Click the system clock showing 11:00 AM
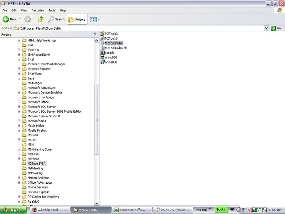The width and height of the screenshot is (285, 214). 275,210
